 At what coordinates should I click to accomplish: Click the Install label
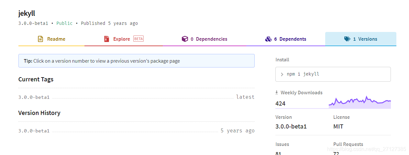pyautogui.click(x=282, y=60)
